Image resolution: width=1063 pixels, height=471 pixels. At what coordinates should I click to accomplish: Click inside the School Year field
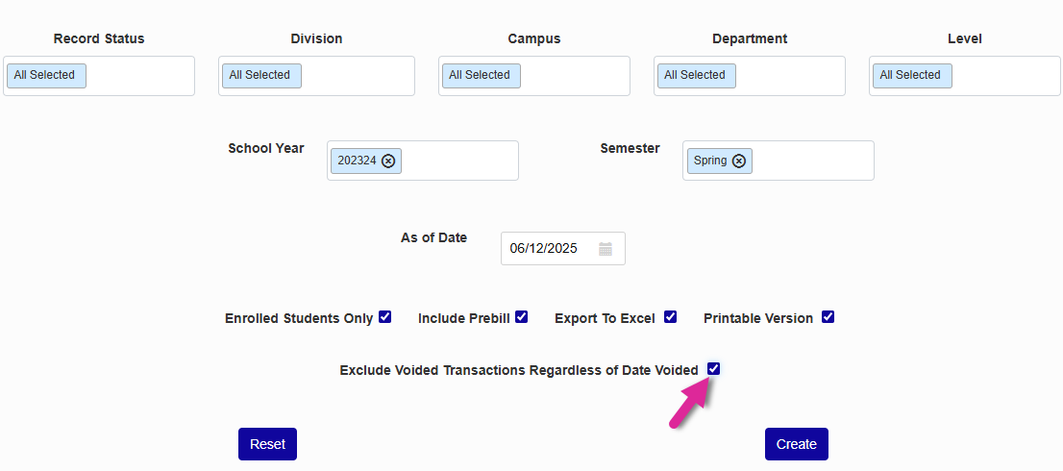459,161
